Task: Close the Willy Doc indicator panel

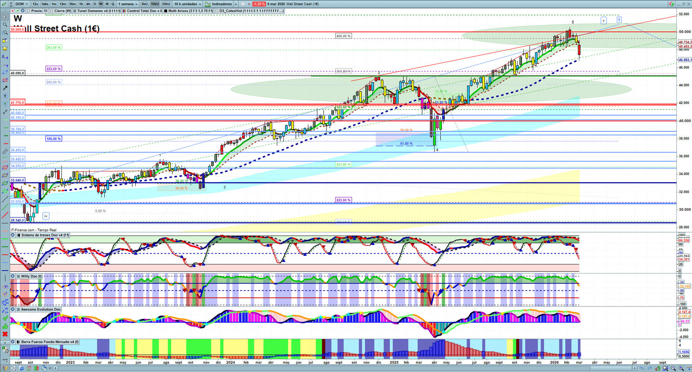Action: (x=13, y=276)
